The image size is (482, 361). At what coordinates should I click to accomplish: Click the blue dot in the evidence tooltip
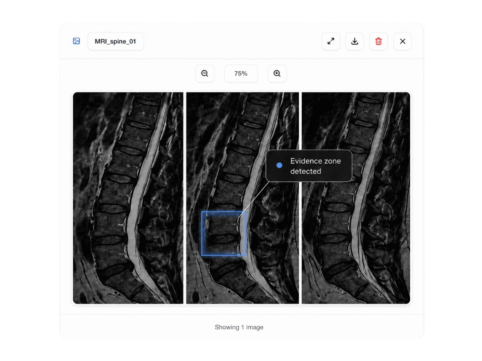tap(279, 165)
